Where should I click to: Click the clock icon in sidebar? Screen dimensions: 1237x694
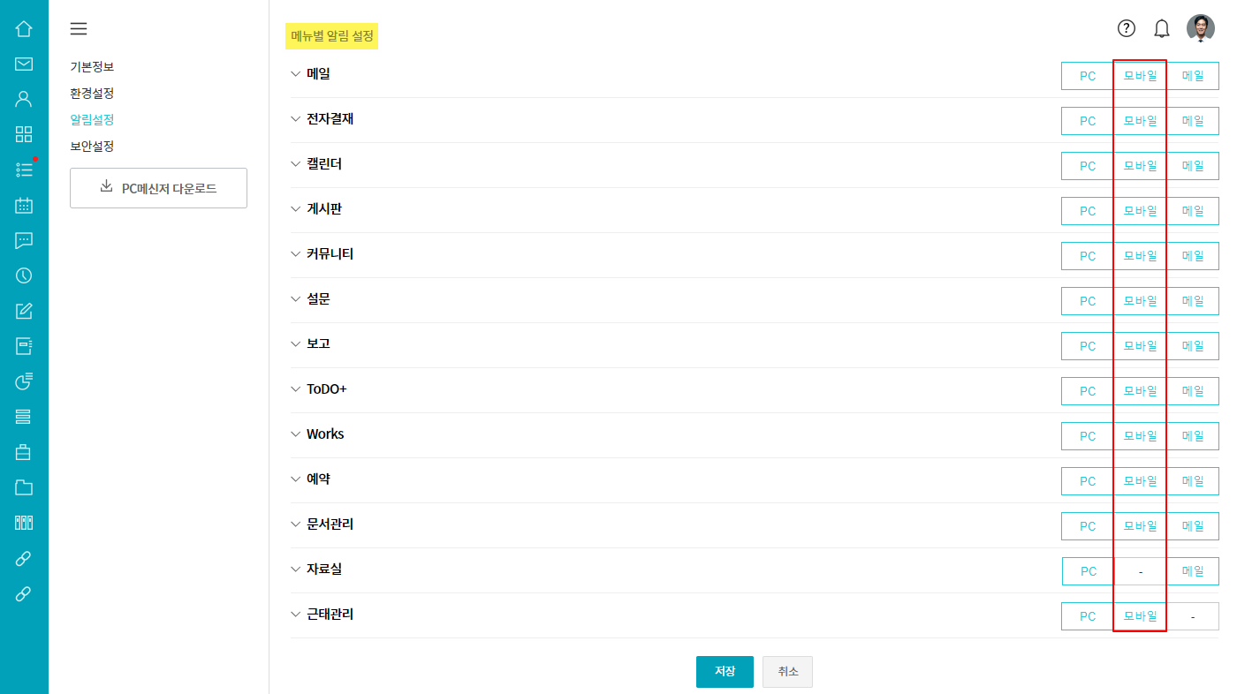[24, 275]
